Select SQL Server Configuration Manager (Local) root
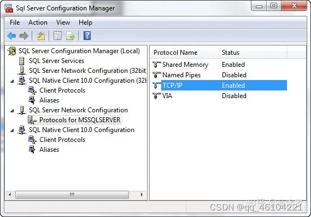Viewport: 311px width, 217px height. tap(79, 51)
